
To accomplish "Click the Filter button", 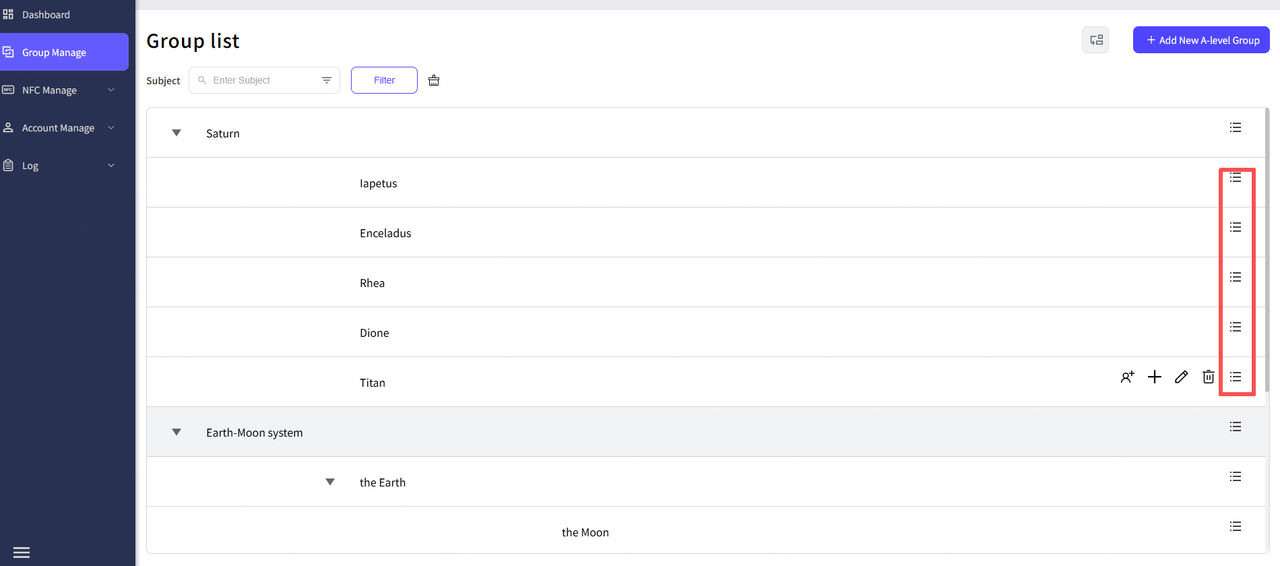I will click(x=384, y=80).
